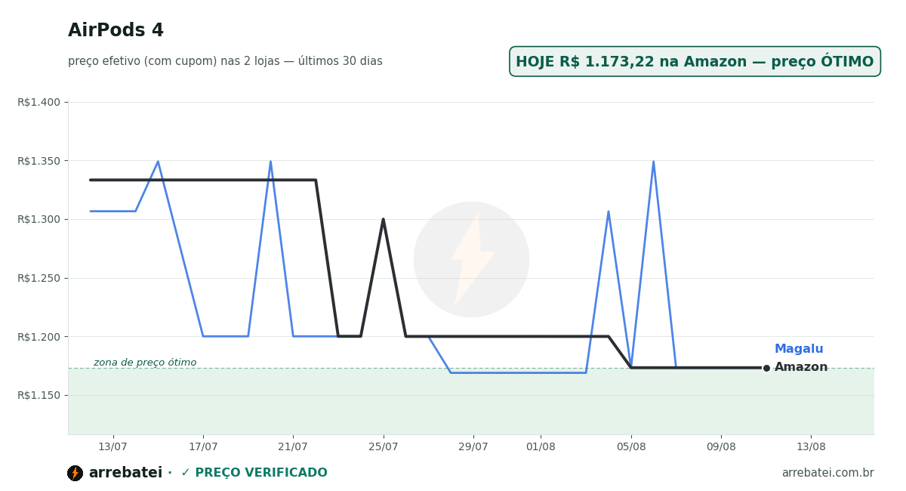Click the R$1.300 y-axis label
906x491 pixels.
[39, 219]
